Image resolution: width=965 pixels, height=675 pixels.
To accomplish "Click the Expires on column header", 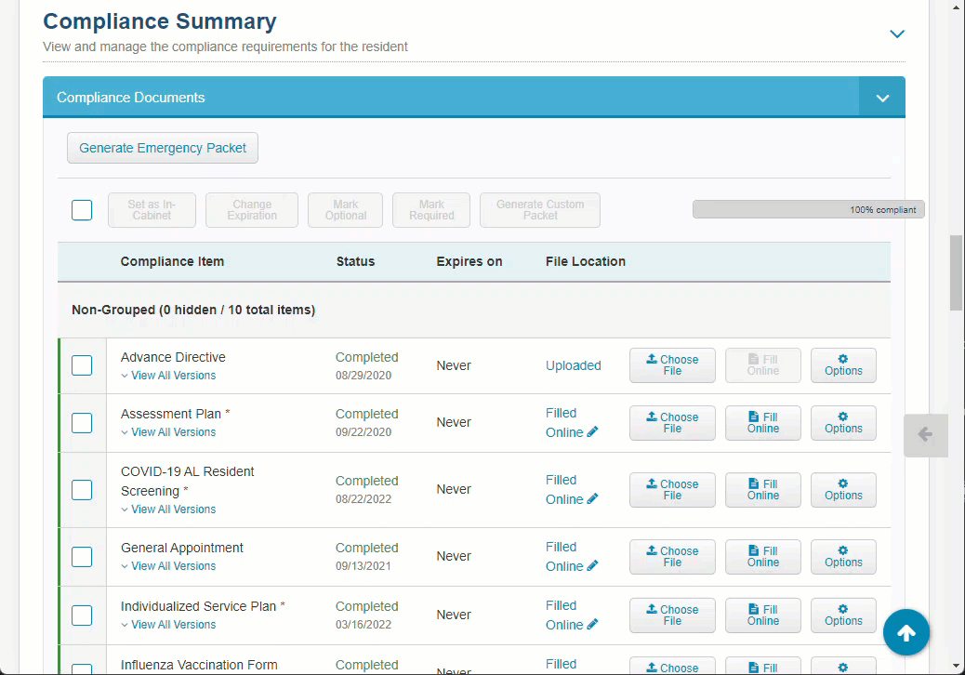I will (x=469, y=261).
